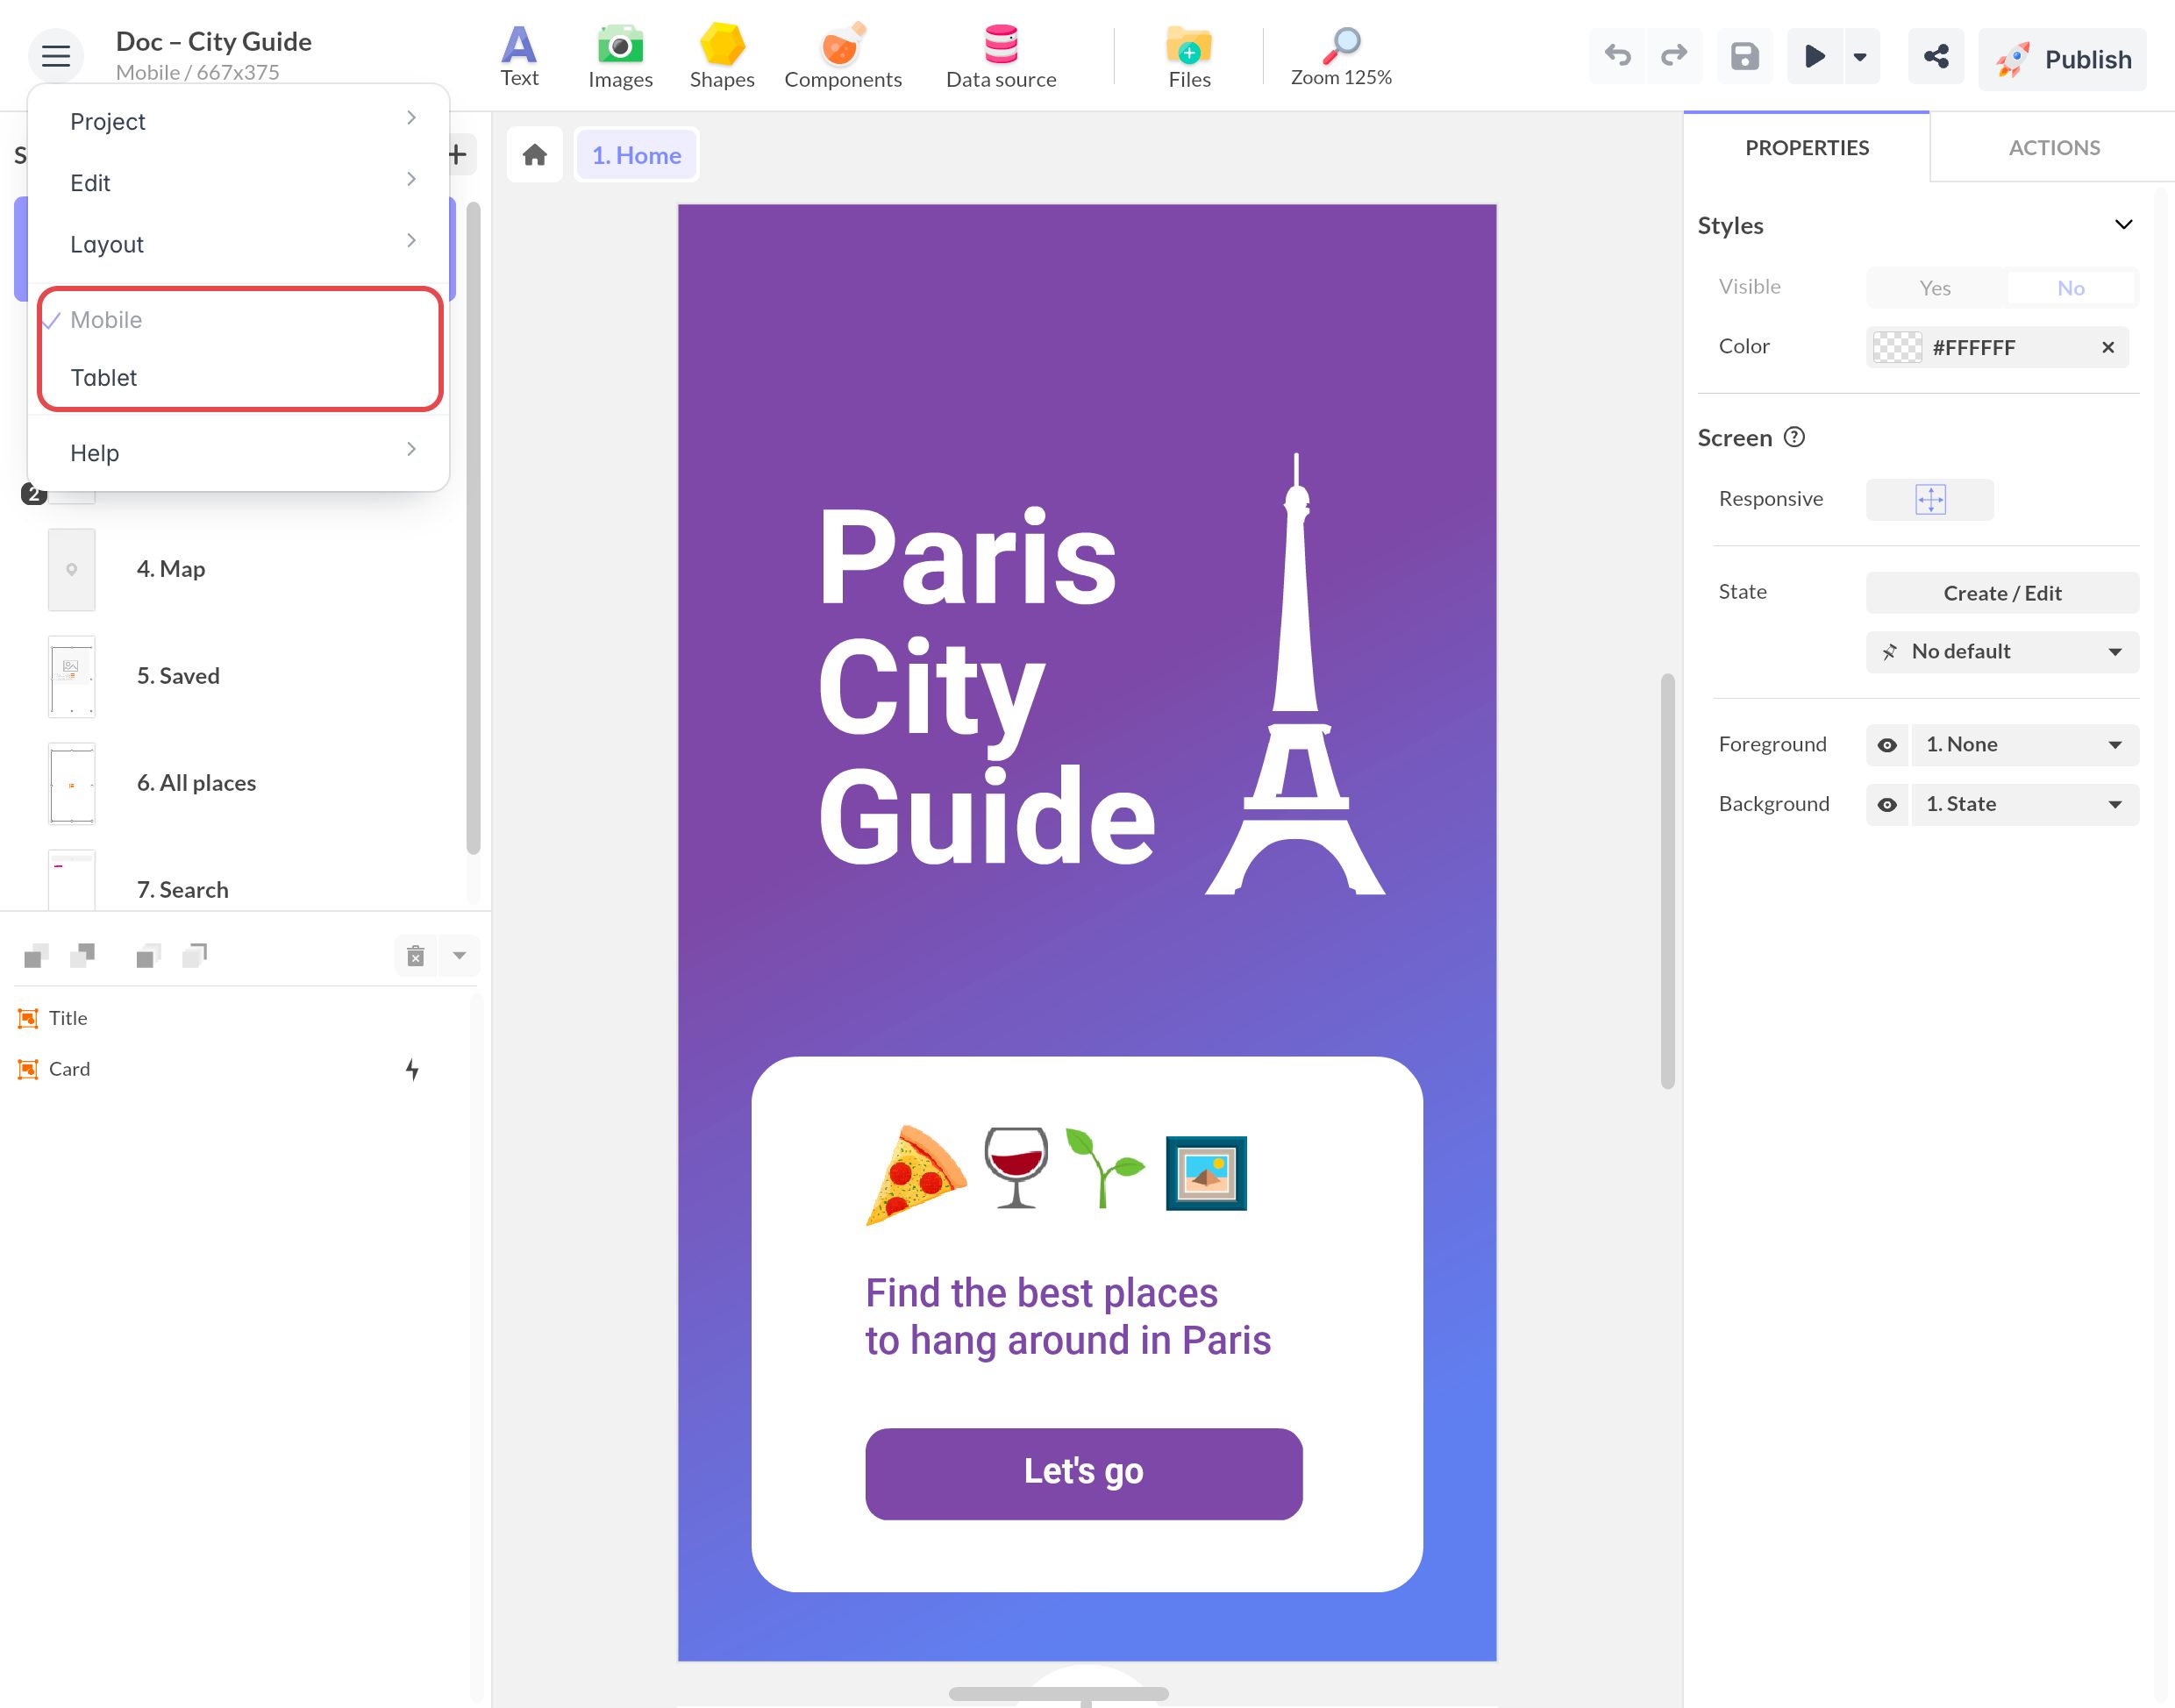Open the Shapes tool

[721, 57]
